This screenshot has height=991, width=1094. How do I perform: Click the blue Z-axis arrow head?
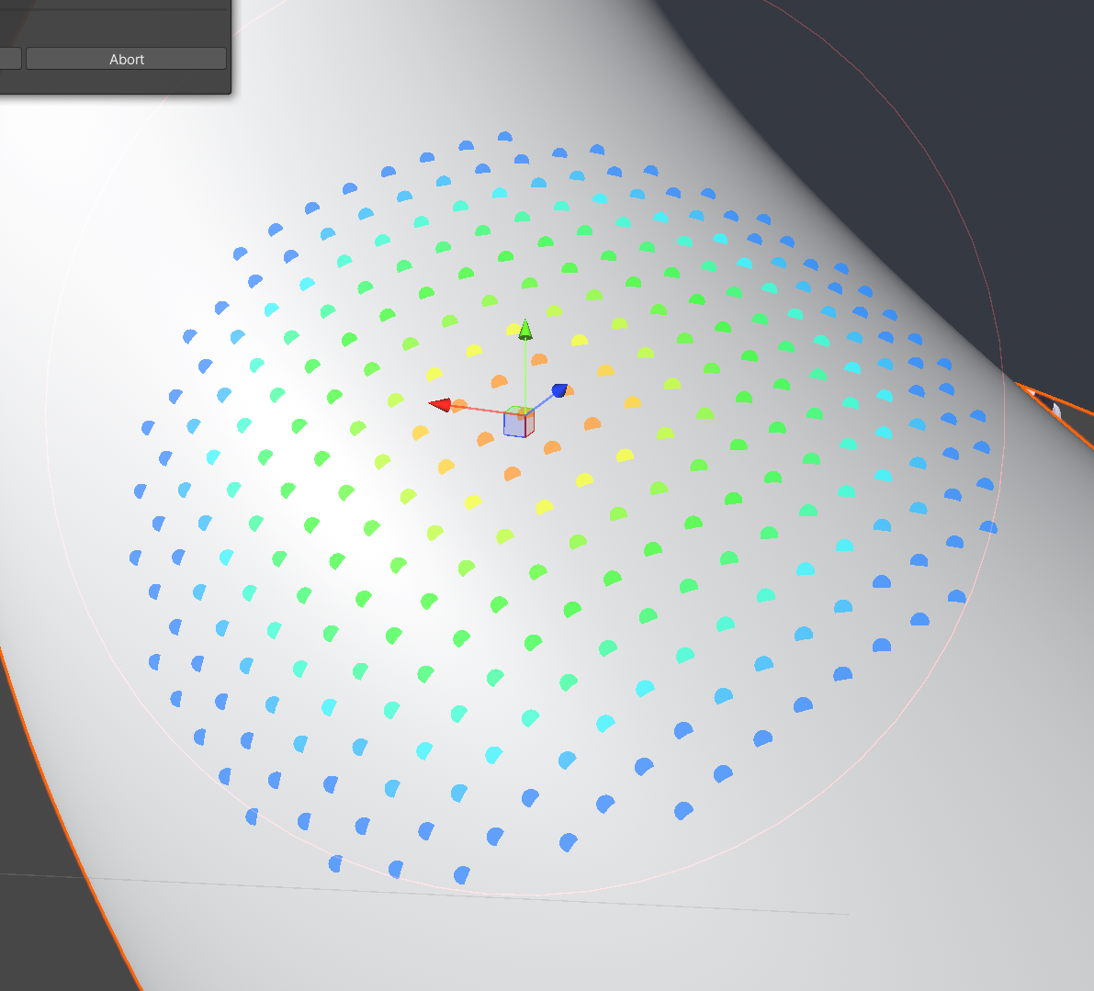coord(558,390)
